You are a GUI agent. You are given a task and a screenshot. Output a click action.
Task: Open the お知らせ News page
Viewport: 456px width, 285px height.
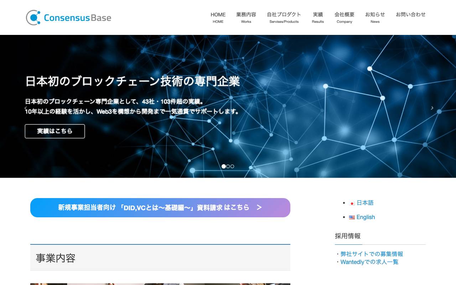pos(375,17)
